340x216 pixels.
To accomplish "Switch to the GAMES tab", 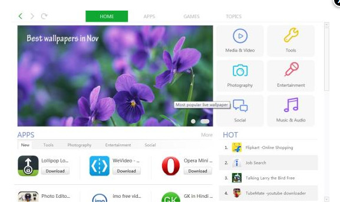I will [x=192, y=16].
